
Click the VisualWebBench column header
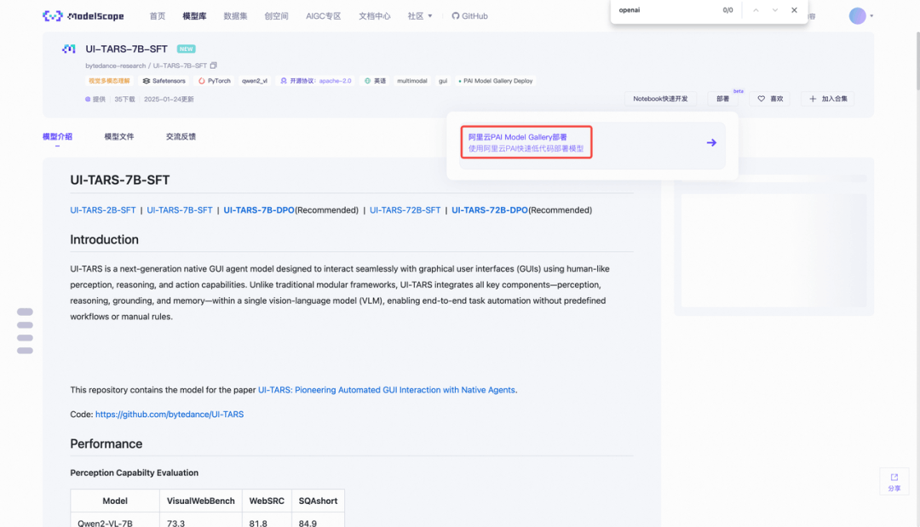201,501
